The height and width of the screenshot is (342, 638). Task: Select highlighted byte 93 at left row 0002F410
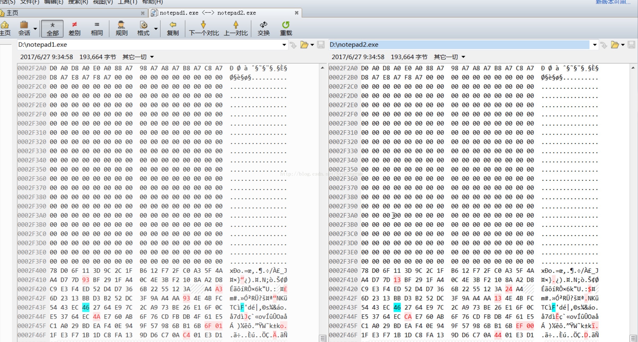click(86, 280)
